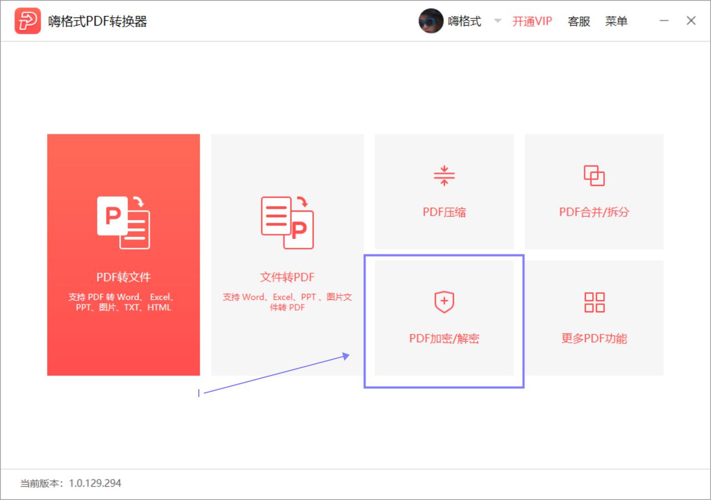Click the overlapping squares icon above PDF合并/拆分
This screenshot has width=711, height=500.
(x=593, y=174)
